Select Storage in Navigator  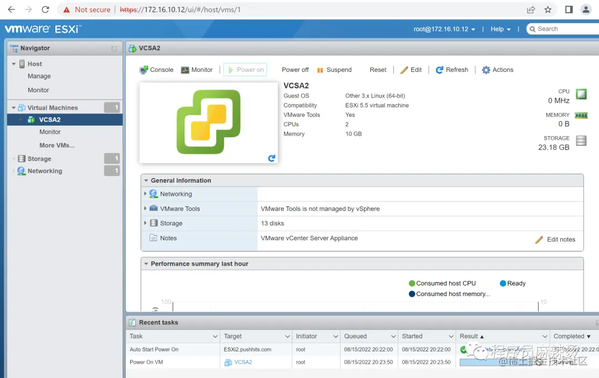click(x=39, y=159)
